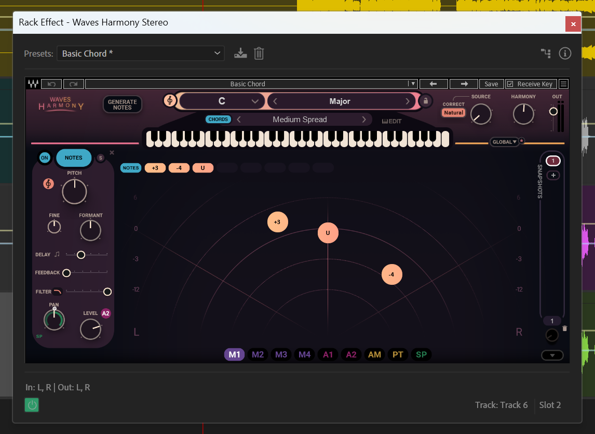Expand the GLOBAL dropdown
The height and width of the screenshot is (434, 595).
coord(504,142)
